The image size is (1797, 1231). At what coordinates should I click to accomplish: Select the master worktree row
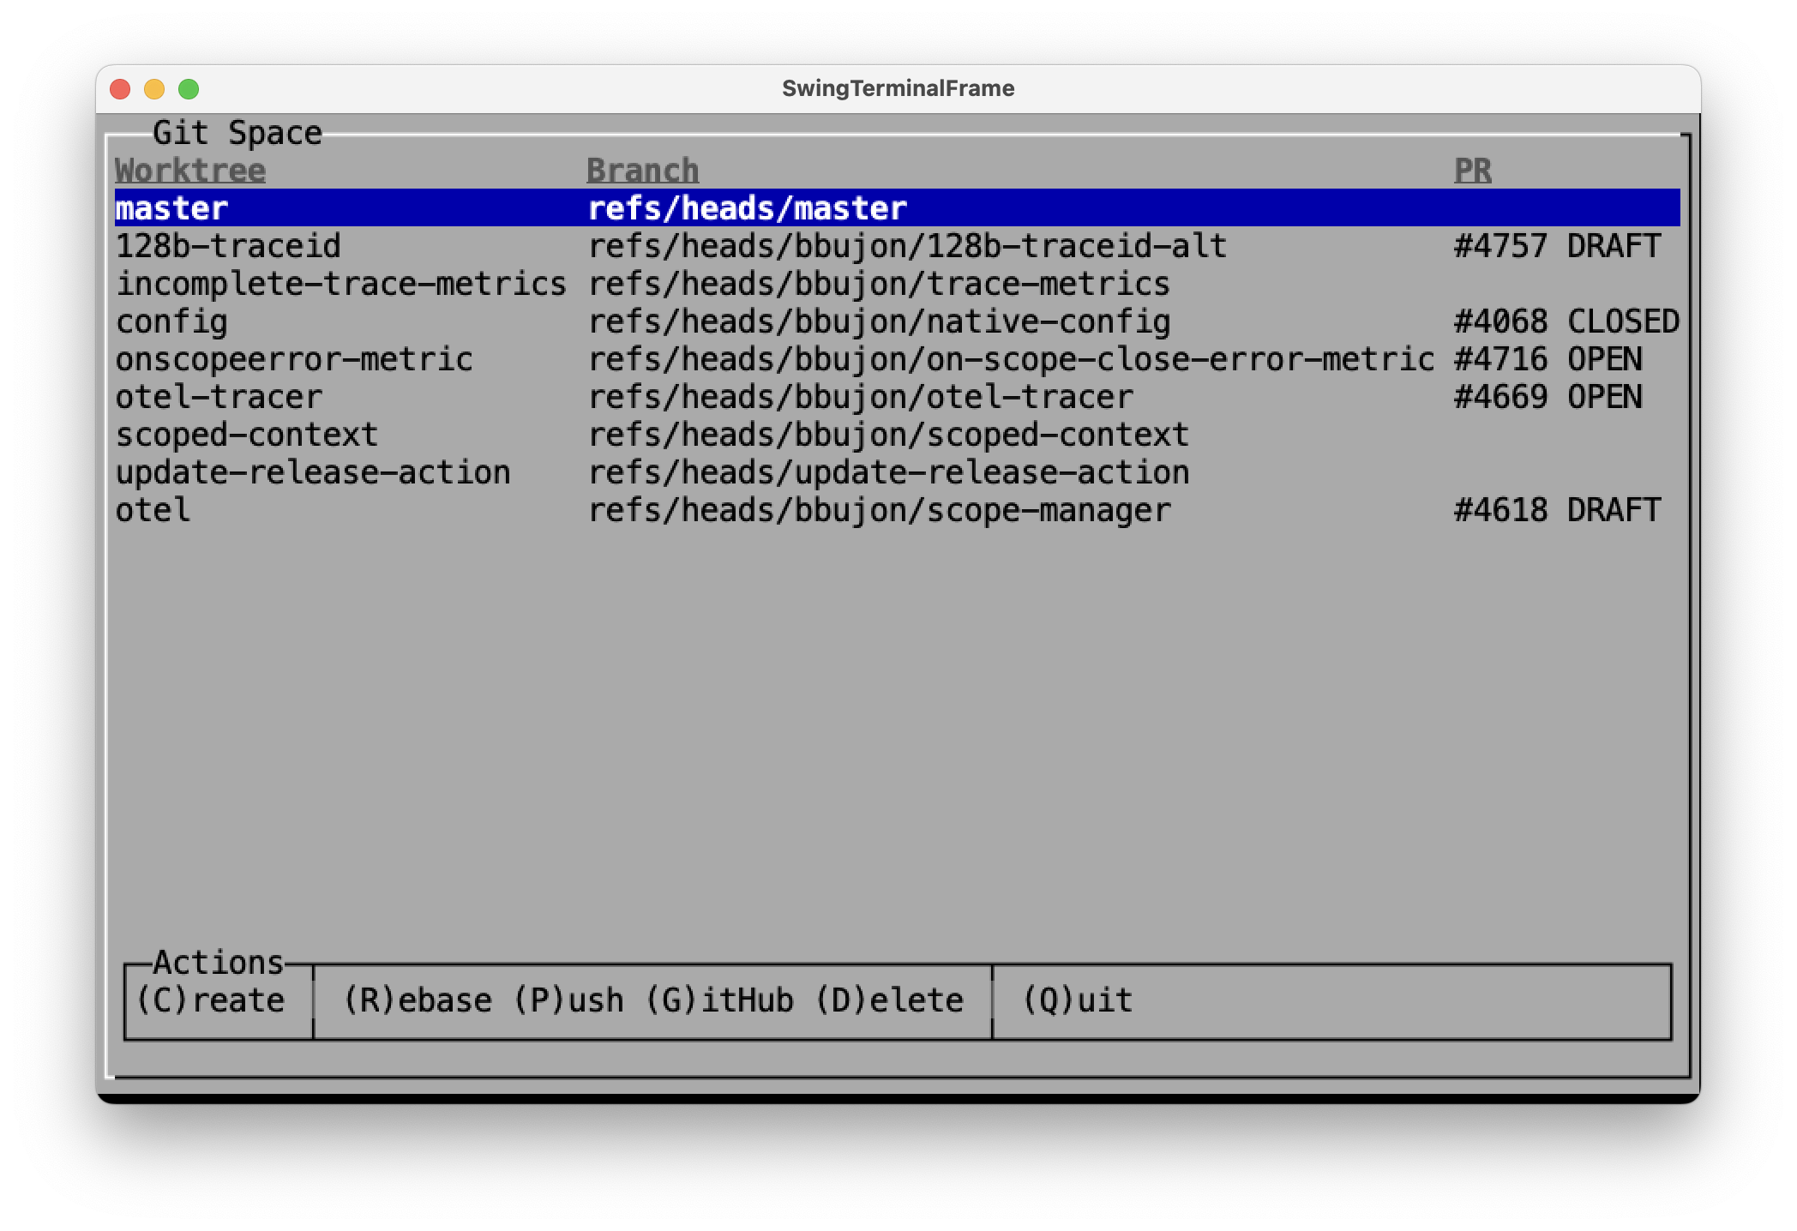[x=171, y=208]
